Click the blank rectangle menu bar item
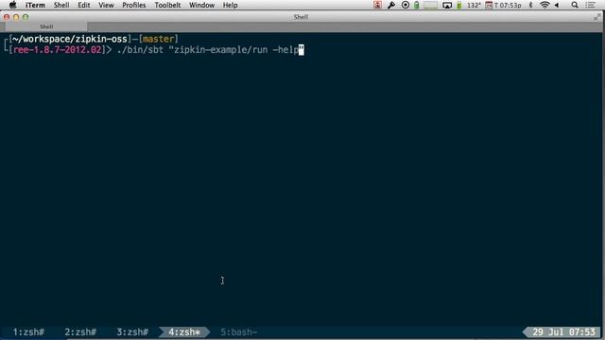This screenshot has height=340, width=605. tap(431, 5)
